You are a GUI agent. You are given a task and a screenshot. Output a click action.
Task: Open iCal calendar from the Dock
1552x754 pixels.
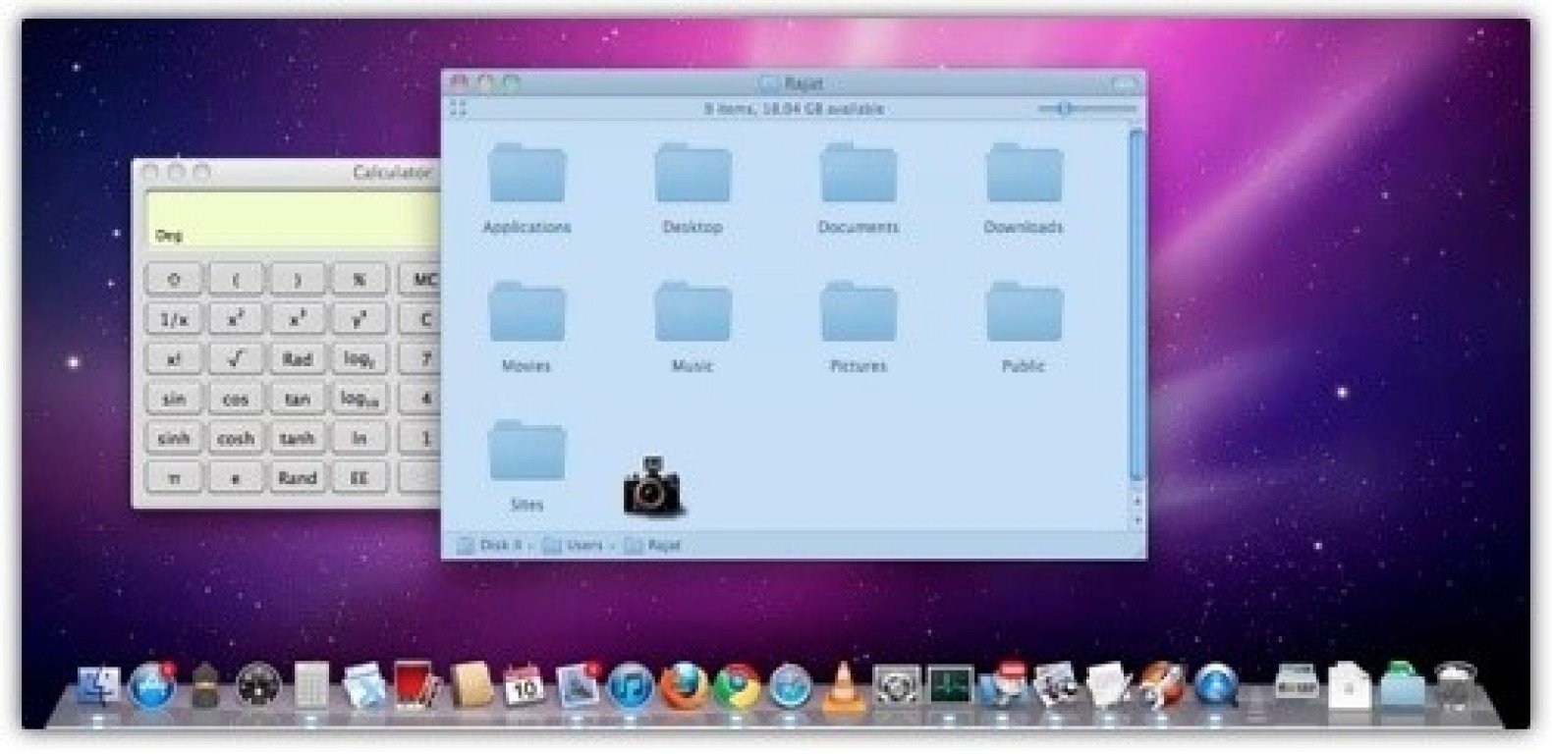(523, 685)
